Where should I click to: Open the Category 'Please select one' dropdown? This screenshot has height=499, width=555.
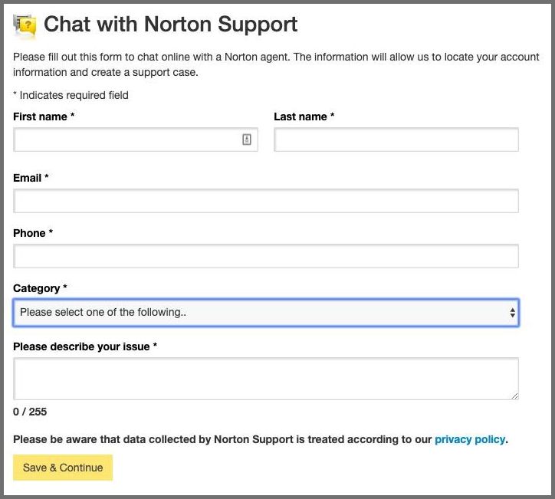coord(266,313)
